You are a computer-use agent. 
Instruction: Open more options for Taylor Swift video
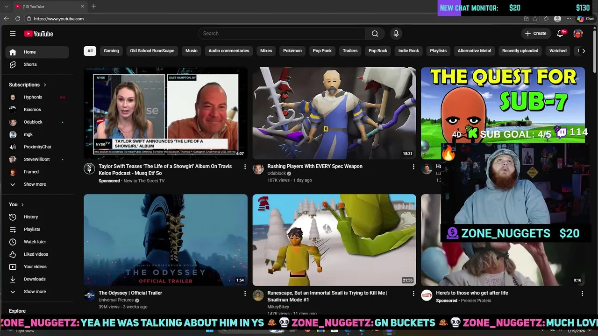[x=245, y=167]
